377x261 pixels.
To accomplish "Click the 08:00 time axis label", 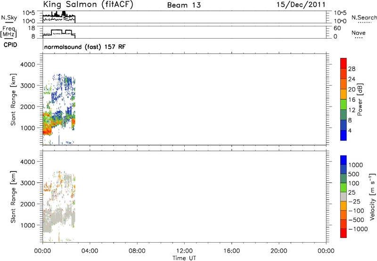I will [x=137, y=251].
